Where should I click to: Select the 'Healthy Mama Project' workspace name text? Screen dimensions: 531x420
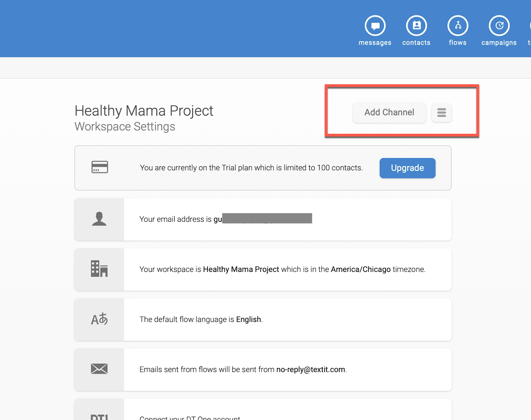[241, 269]
